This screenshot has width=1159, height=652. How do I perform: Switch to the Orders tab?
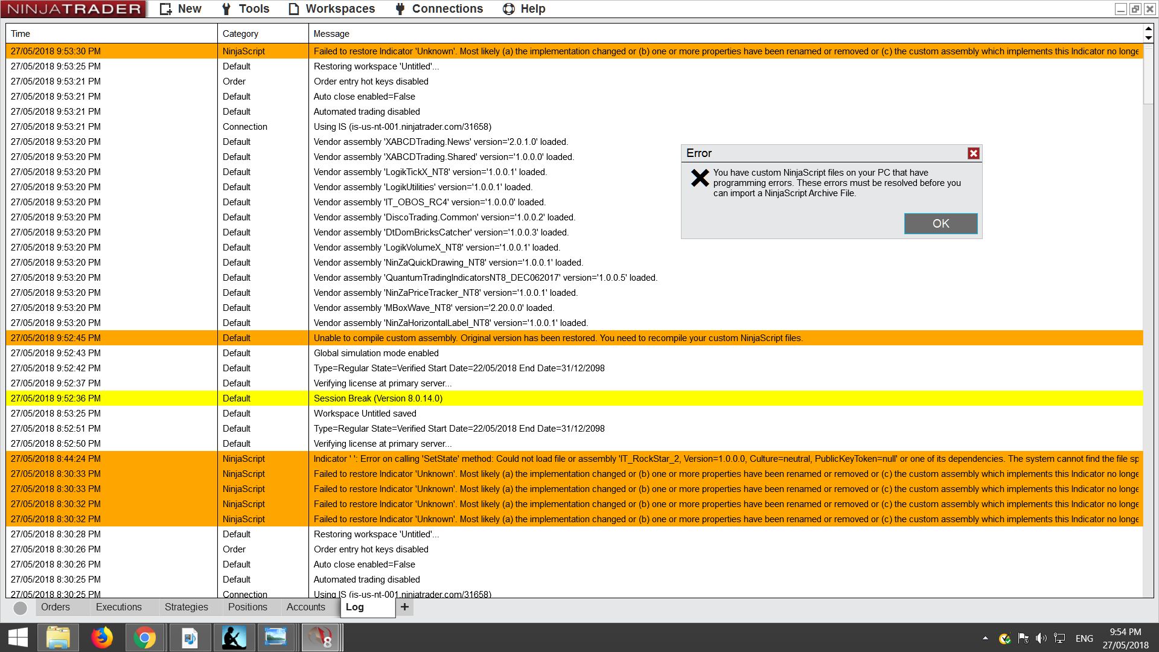tap(56, 607)
